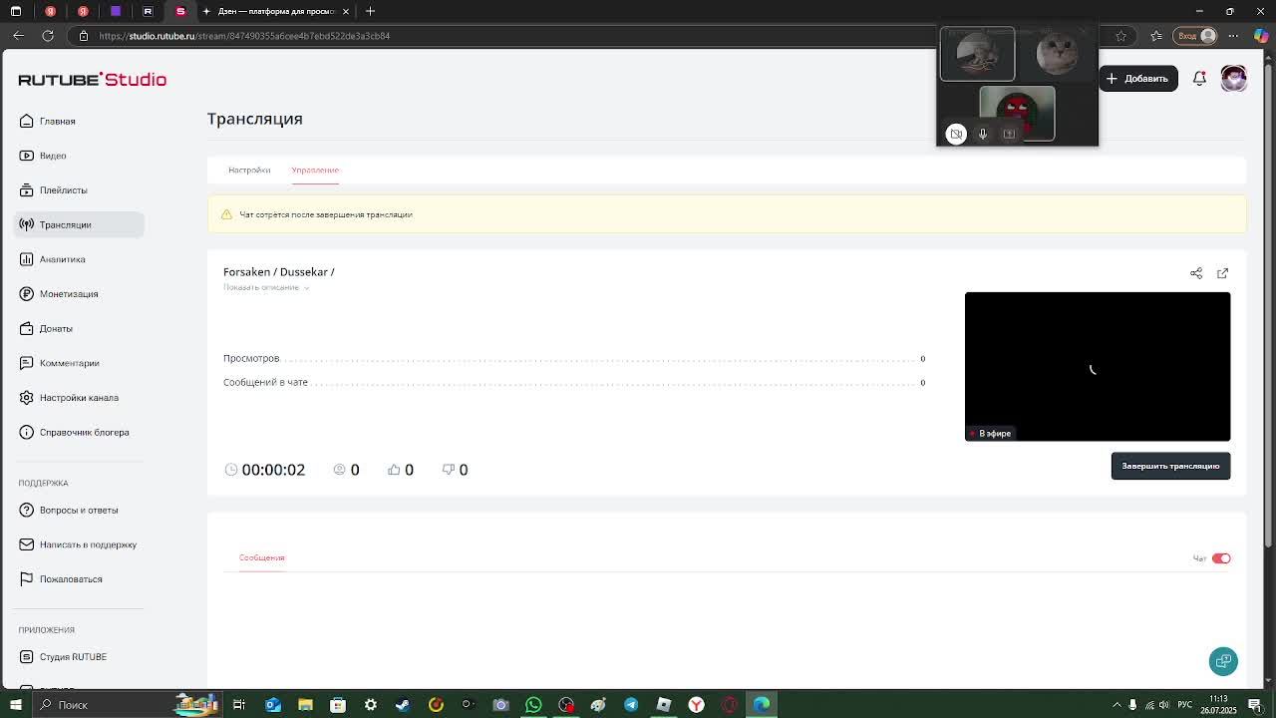Mute microphone in call overlay
The height and width of the screenshot is (718, 1276).
983,134
